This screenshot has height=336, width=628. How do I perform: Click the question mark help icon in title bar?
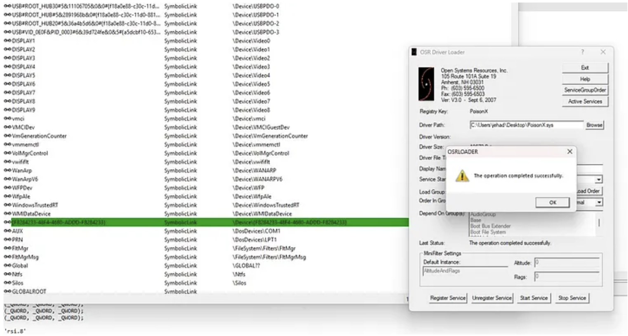[582, 52]
